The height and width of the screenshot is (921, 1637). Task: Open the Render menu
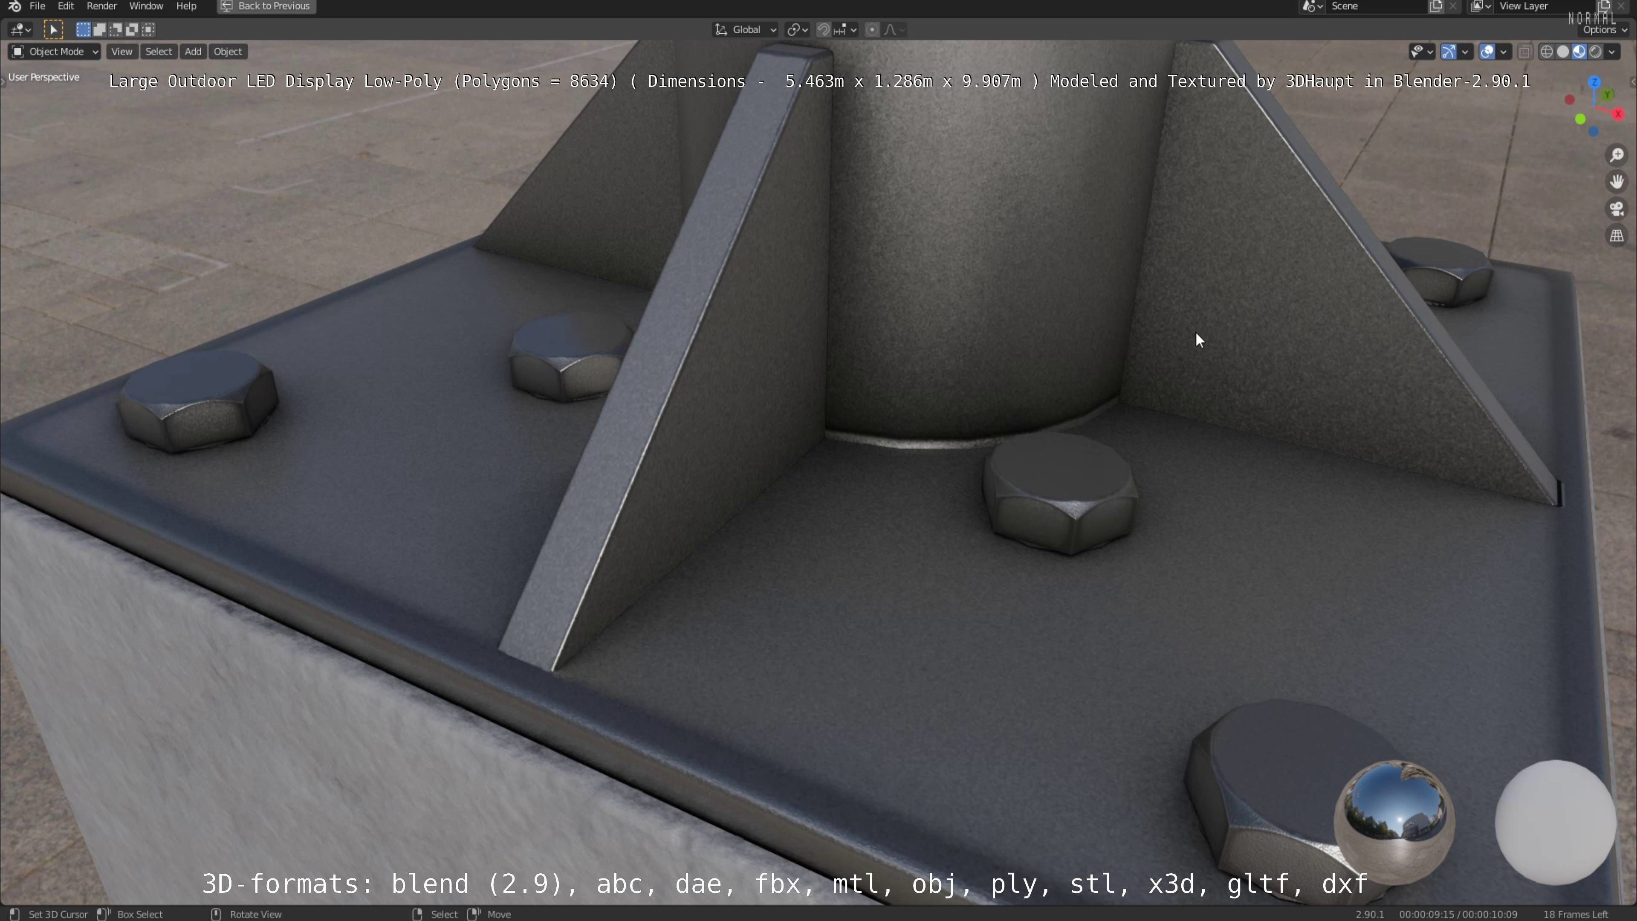(102, 6)
